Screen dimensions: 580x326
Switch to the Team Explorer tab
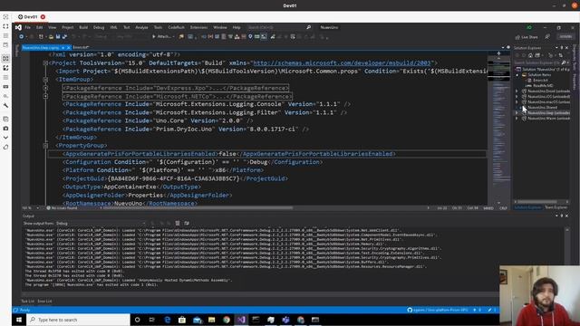tap(556, 207)
